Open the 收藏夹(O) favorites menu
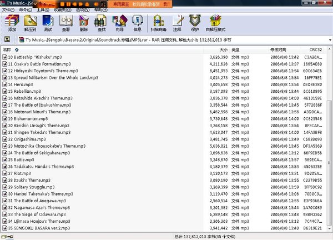Viewport: 333px width, 240px height. coord(62,10)
